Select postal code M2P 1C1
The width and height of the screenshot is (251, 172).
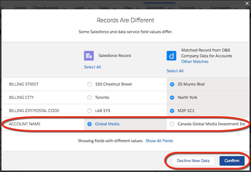172,111
